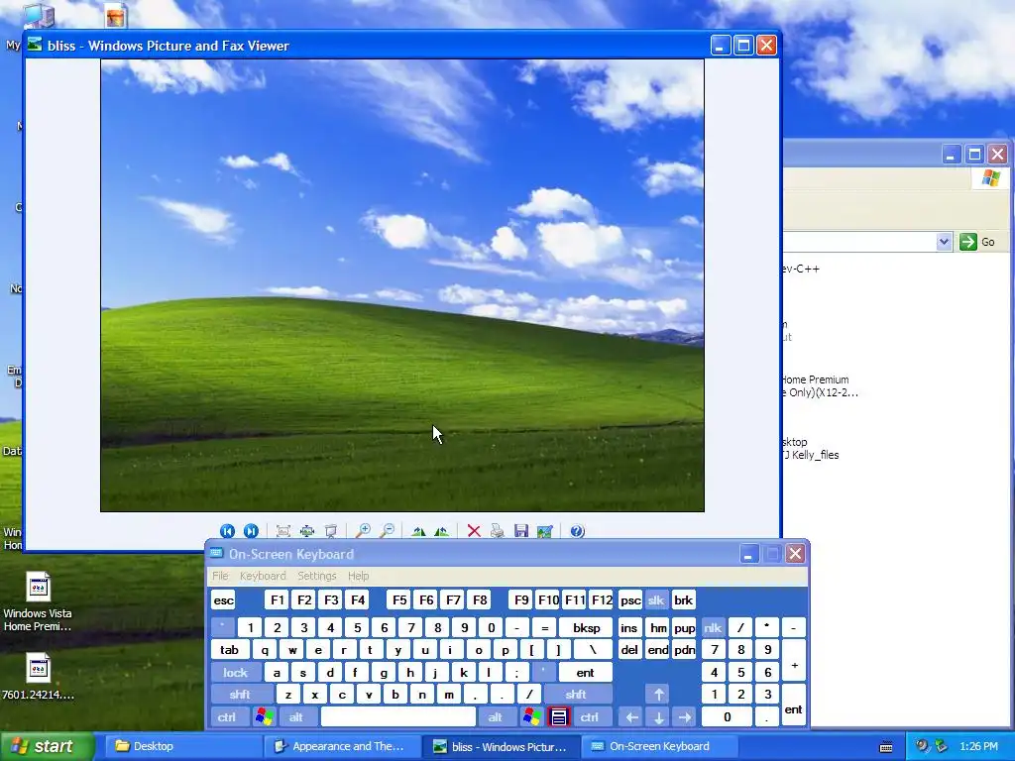Toggle the lock (caps lock) key
The height and width of the screenshot is (761, 1015).
click(x=236, y=673)
